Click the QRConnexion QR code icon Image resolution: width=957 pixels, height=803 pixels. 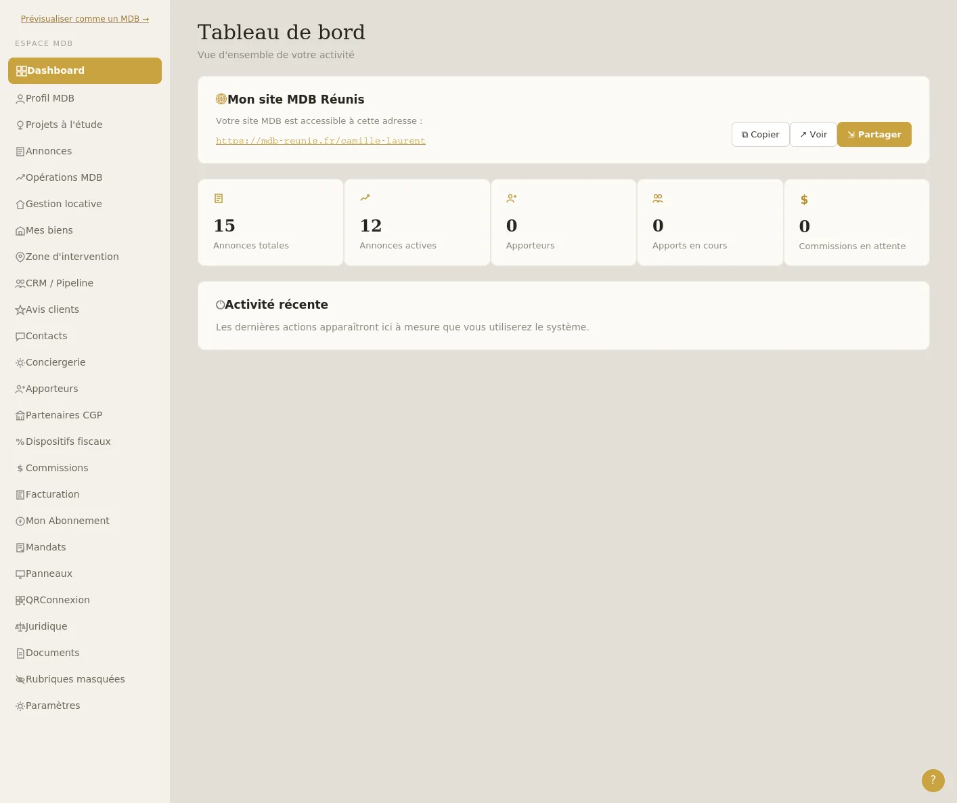(x=20, y=601)
